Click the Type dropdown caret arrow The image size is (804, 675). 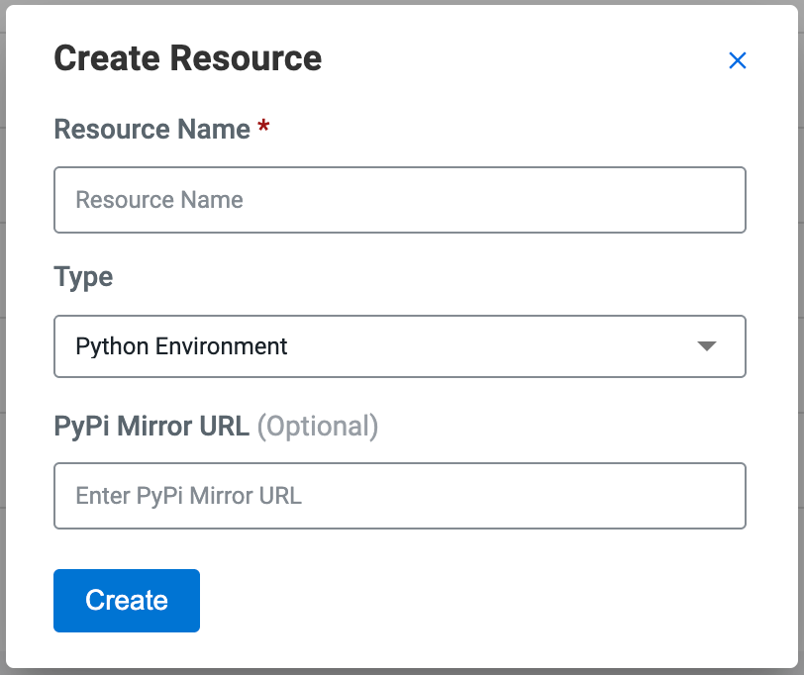coord(706,346)
